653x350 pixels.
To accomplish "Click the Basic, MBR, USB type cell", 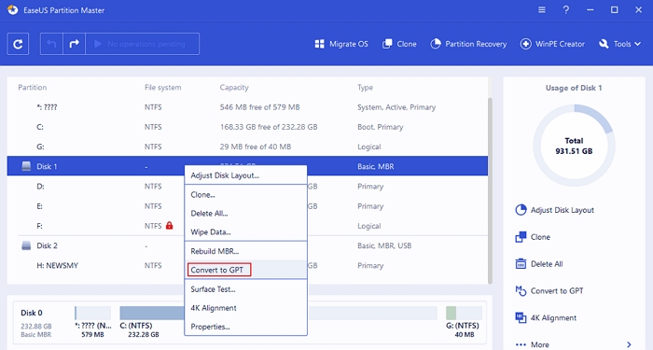I will point(384,245).
